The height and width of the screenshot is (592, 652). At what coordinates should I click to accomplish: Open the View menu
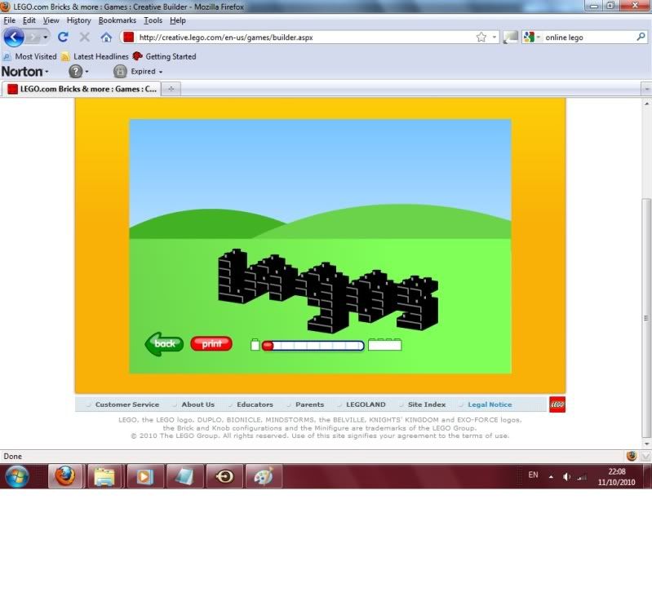coord(51,20)
